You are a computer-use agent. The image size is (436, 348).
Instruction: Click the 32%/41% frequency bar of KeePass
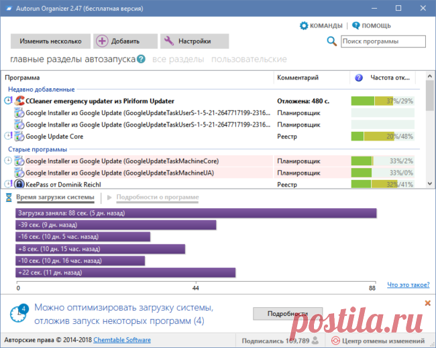[x=382, y=184]
